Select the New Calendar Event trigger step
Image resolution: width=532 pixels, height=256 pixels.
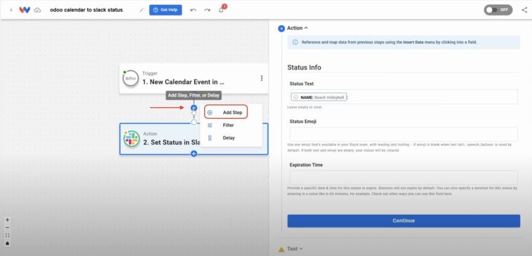(194, 78)
